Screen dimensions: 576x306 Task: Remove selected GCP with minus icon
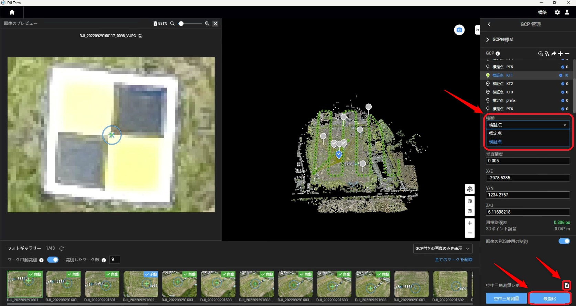[x=567, y=54]
